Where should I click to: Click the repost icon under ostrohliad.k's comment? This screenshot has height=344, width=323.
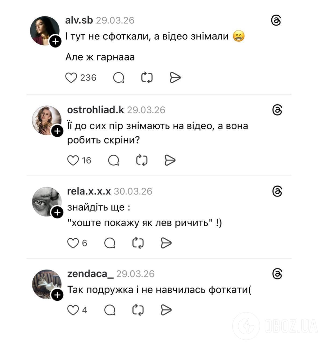click(142, 160)
